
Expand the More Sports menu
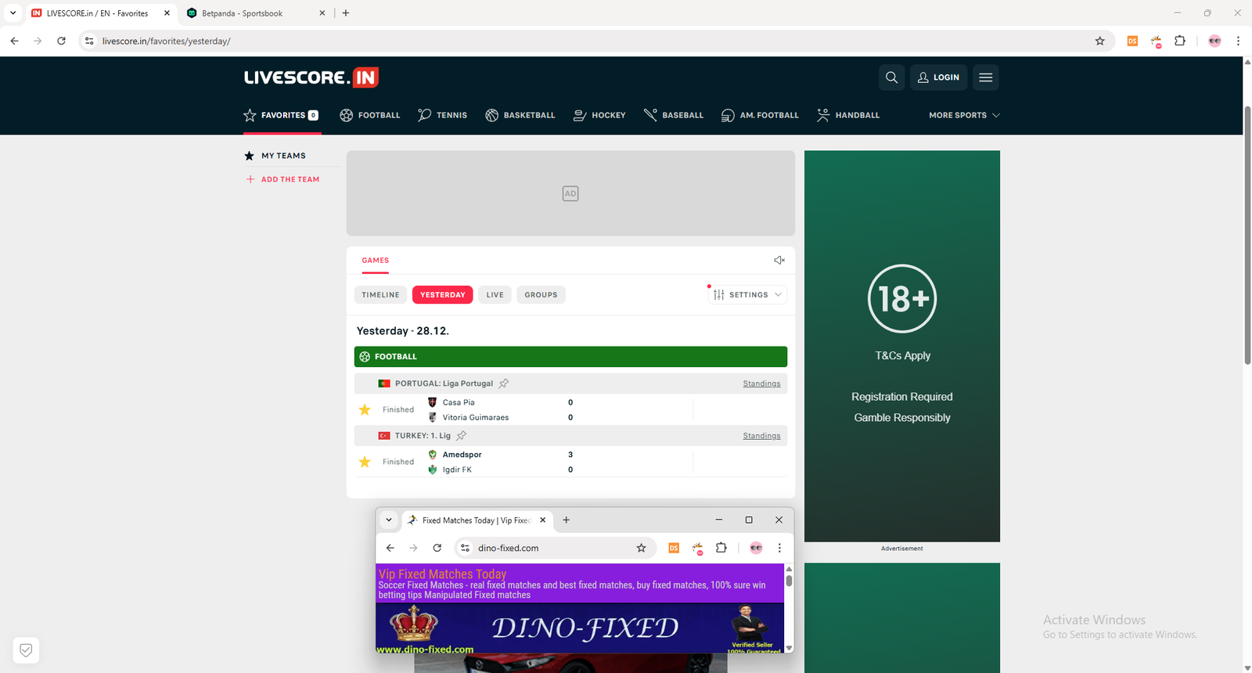[964, 115]
